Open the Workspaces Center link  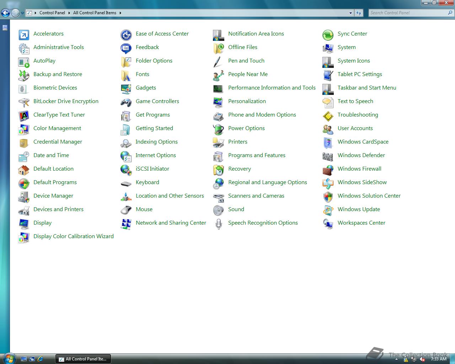click(x=362, y=223)
